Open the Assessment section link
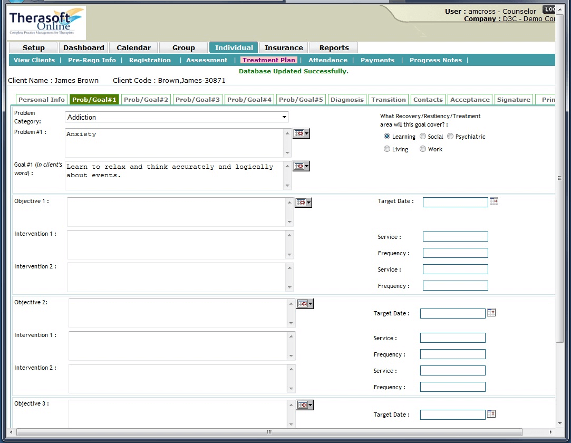Viewport: 571px width, 443px height. 207,60
